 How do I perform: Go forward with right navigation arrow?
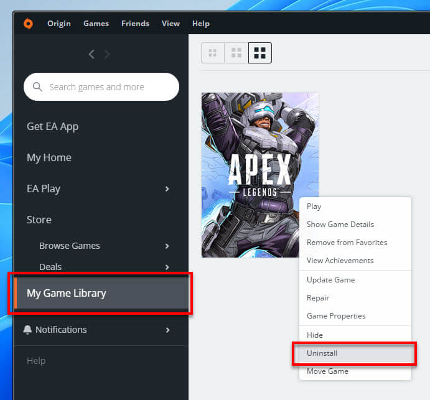[107, 54]
